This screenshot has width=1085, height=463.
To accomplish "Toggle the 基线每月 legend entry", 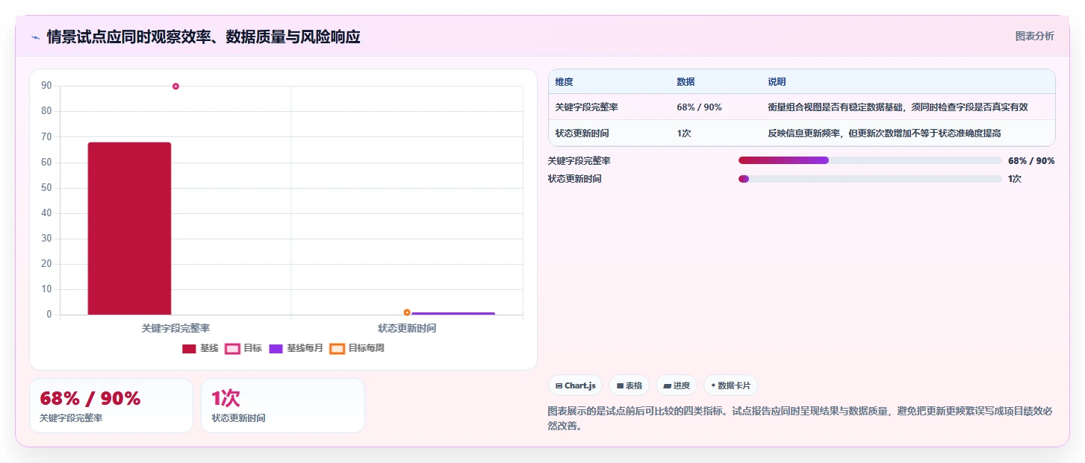I will (296, 348).
